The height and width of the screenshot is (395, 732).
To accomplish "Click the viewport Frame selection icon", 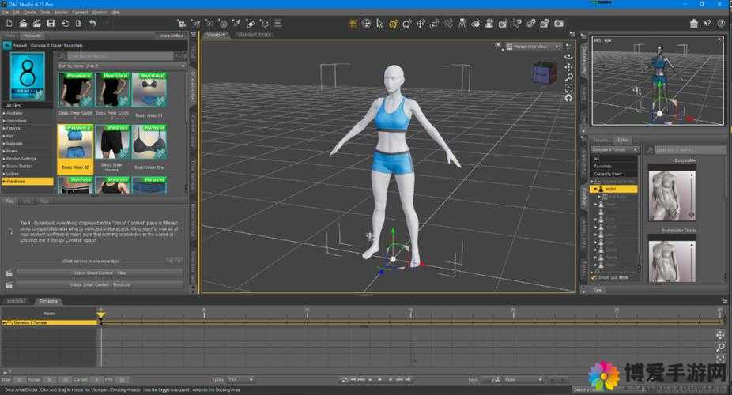I will click(x=568, y=88).
